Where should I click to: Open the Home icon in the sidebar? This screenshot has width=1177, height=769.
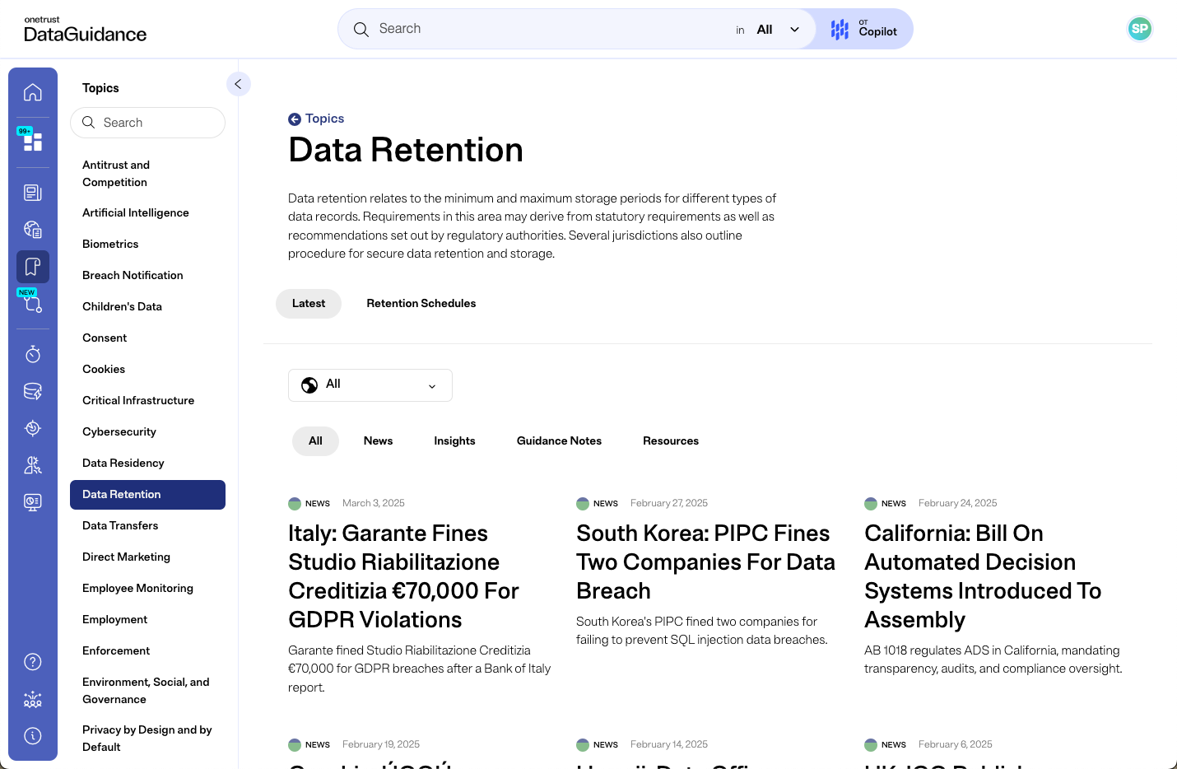[33, 91]
